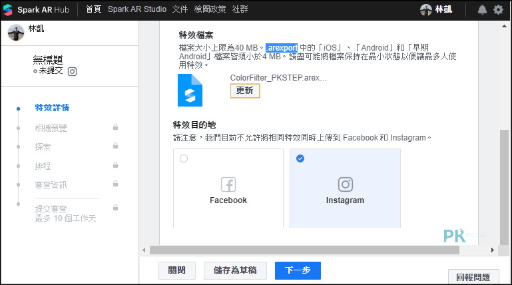Select the Facebook radio button
512x285 pixels.
pyautogui.click(x=184, y=158)
